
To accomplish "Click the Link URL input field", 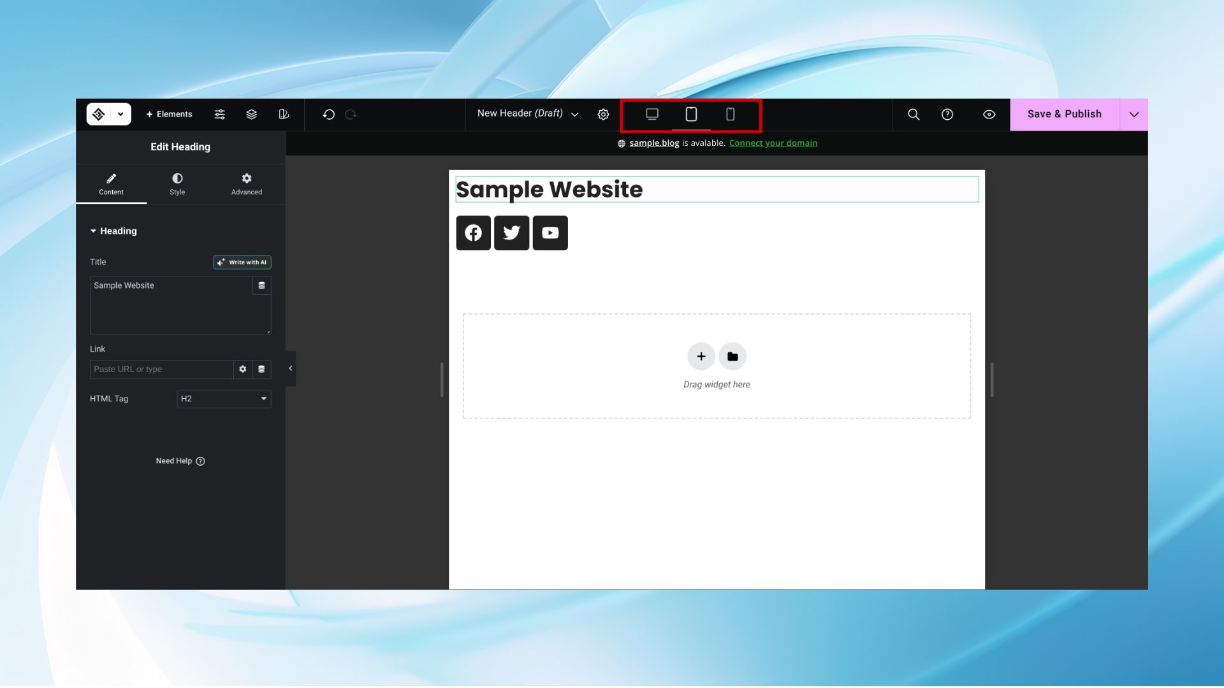I will pos(161,369).
